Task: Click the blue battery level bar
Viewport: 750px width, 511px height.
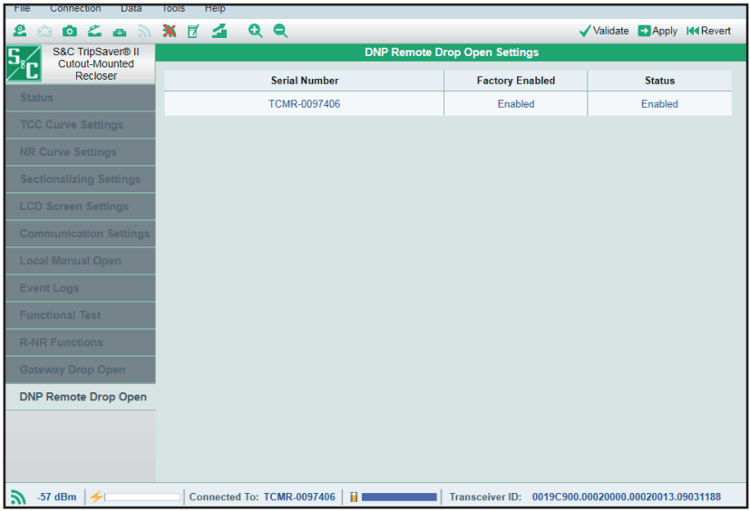Action: [399, 497]
